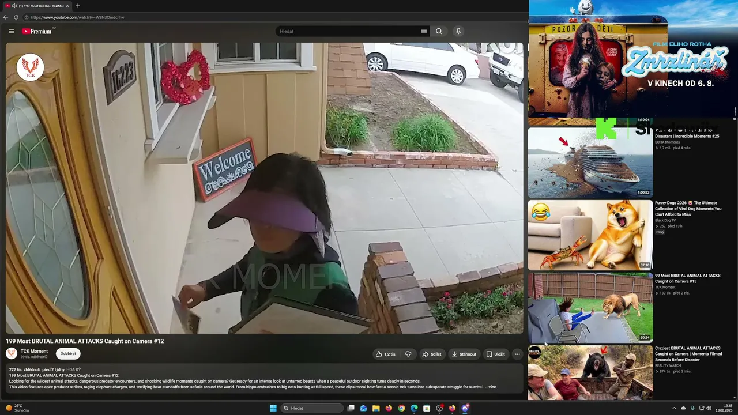Pause the video by clicking the player
738x415 pixels.
265,188
